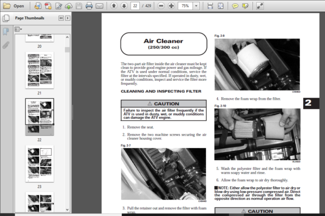The width and height of the screenshot is (325, 216).
Task: Save the file with floppy disk icon
Action: [x=79, y=6]
